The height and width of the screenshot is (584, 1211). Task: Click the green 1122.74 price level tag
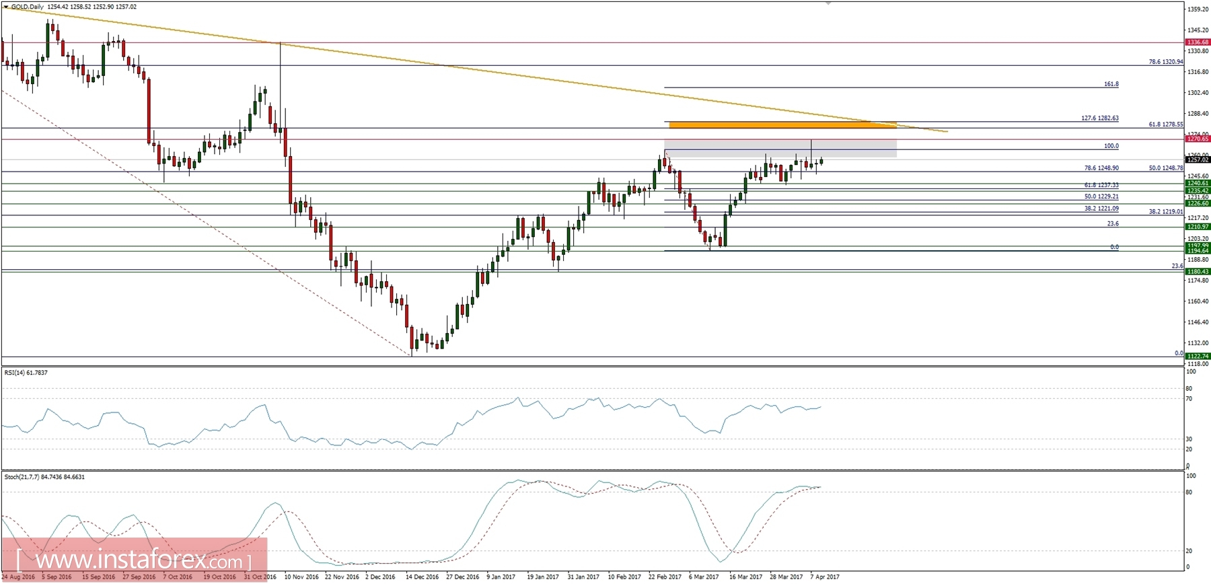pos(1198,356)
